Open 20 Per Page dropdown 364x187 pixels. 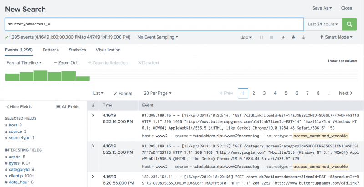pyautogui.click(x=157, y=93)
